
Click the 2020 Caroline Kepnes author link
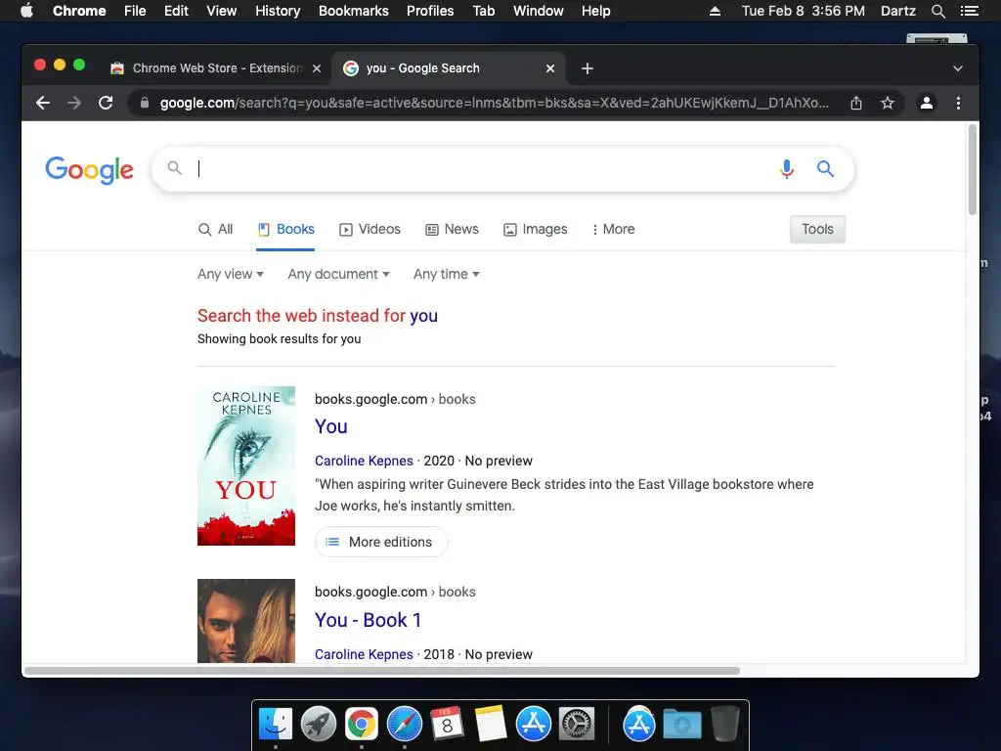364,461
